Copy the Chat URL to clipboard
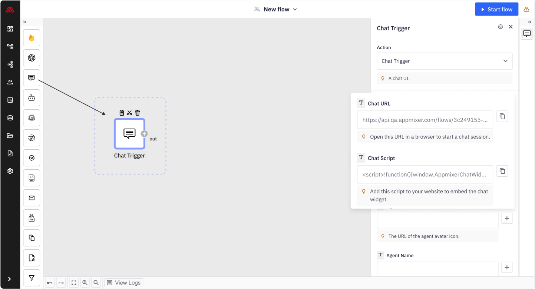The height and width of the screenshot is (289, 535). [x=502, y=116]
